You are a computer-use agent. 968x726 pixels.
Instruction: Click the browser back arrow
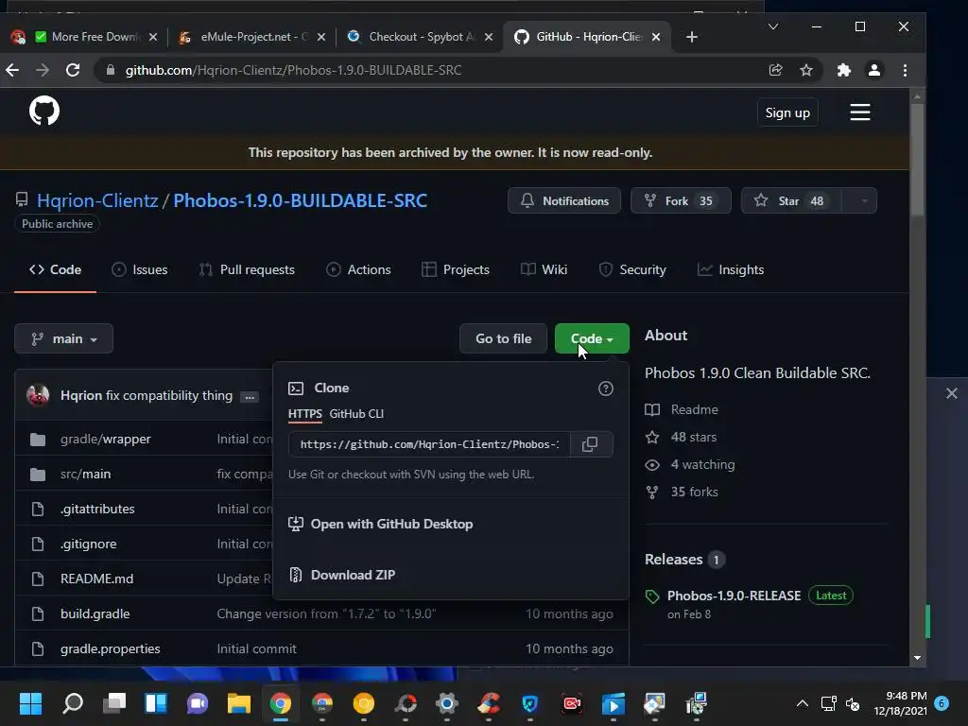[12, 70]
